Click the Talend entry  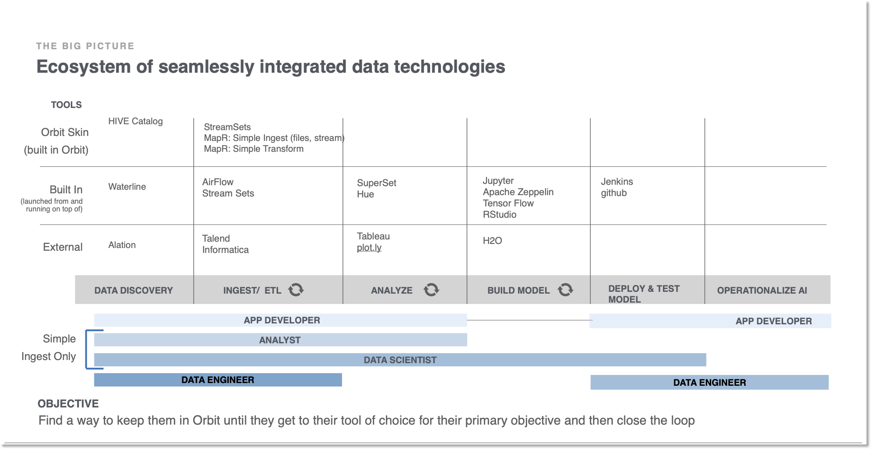coord(216,239)
